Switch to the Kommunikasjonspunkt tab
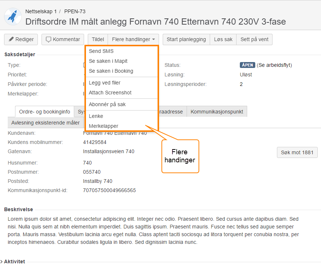The height and width of the screenshot is (267, 321). point(217,112)
